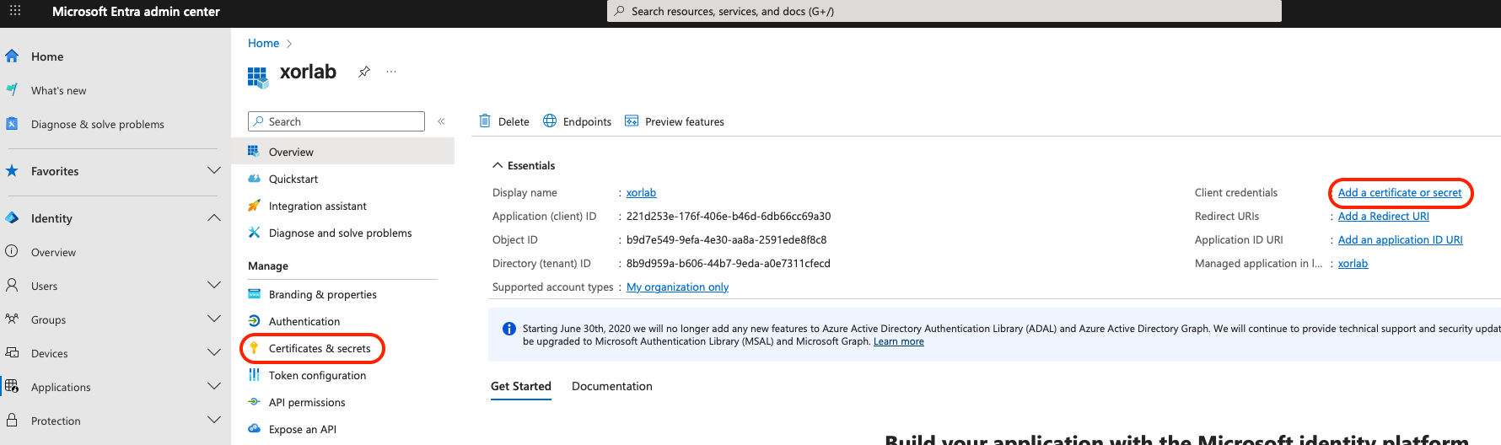
Task: Click the Users person icon
Action: pos(12,285)
